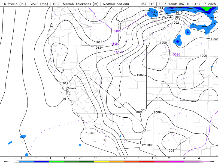Click the 0.25 legend tick label
Screen dimensions: 218x163
[79, 158]
